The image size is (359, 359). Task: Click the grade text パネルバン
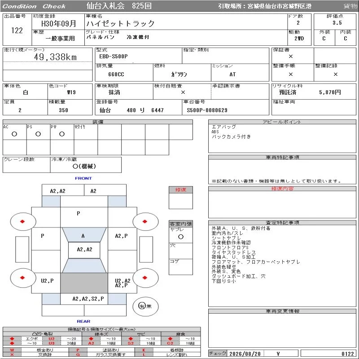100,37
